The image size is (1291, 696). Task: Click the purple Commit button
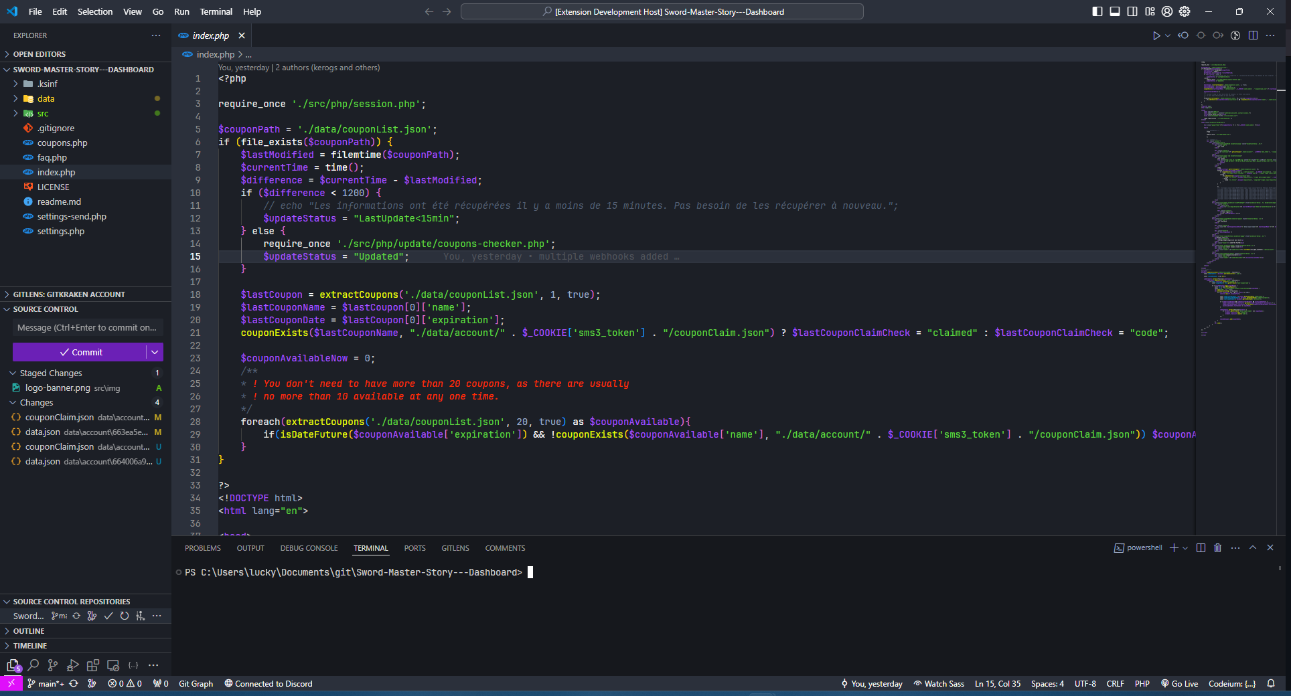(80, 352)
